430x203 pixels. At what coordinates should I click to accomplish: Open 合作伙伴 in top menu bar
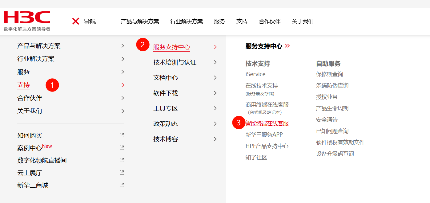tap(270, 21)
